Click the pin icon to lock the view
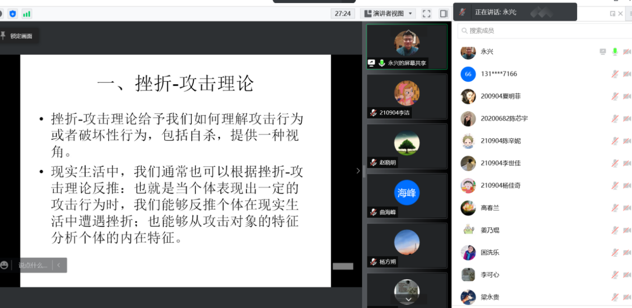Viewport: 632px width, 308px height. pyautogui.click(x=3, y=35)
